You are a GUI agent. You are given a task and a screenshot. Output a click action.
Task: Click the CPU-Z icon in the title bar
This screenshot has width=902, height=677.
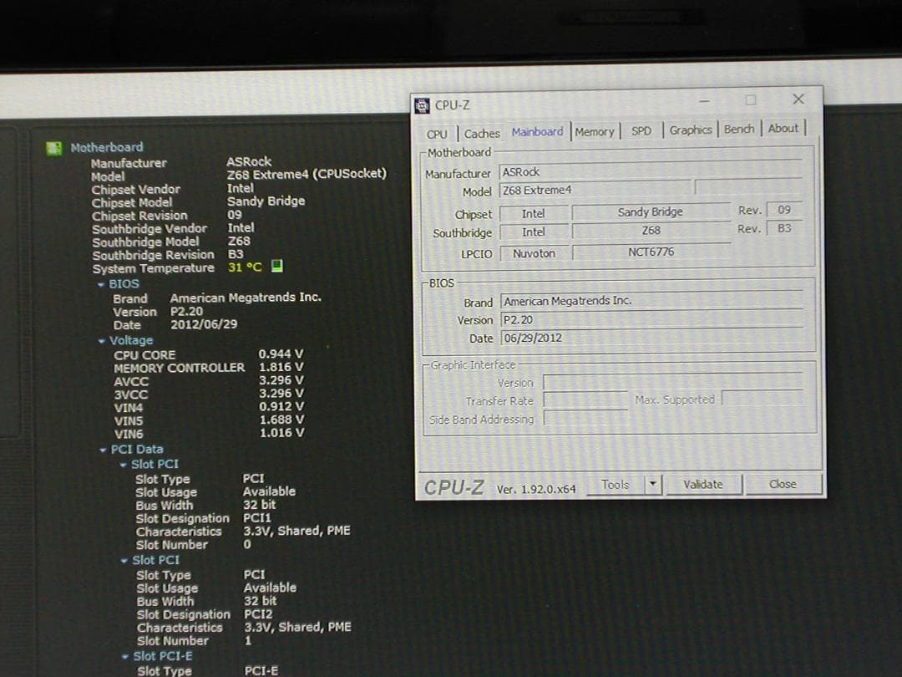coord(423,104)
